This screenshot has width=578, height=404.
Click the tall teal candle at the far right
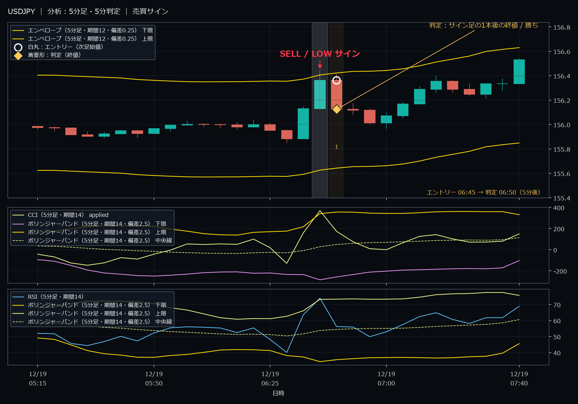tap(519, 72)
